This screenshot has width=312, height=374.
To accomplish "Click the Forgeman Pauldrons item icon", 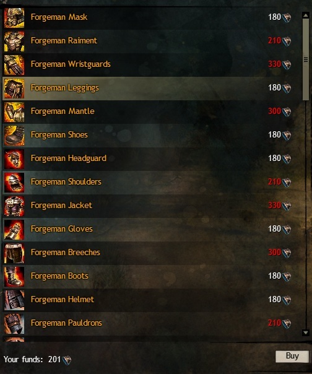I will 14,324.
